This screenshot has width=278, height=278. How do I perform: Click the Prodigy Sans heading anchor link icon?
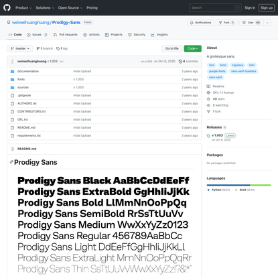11,162
